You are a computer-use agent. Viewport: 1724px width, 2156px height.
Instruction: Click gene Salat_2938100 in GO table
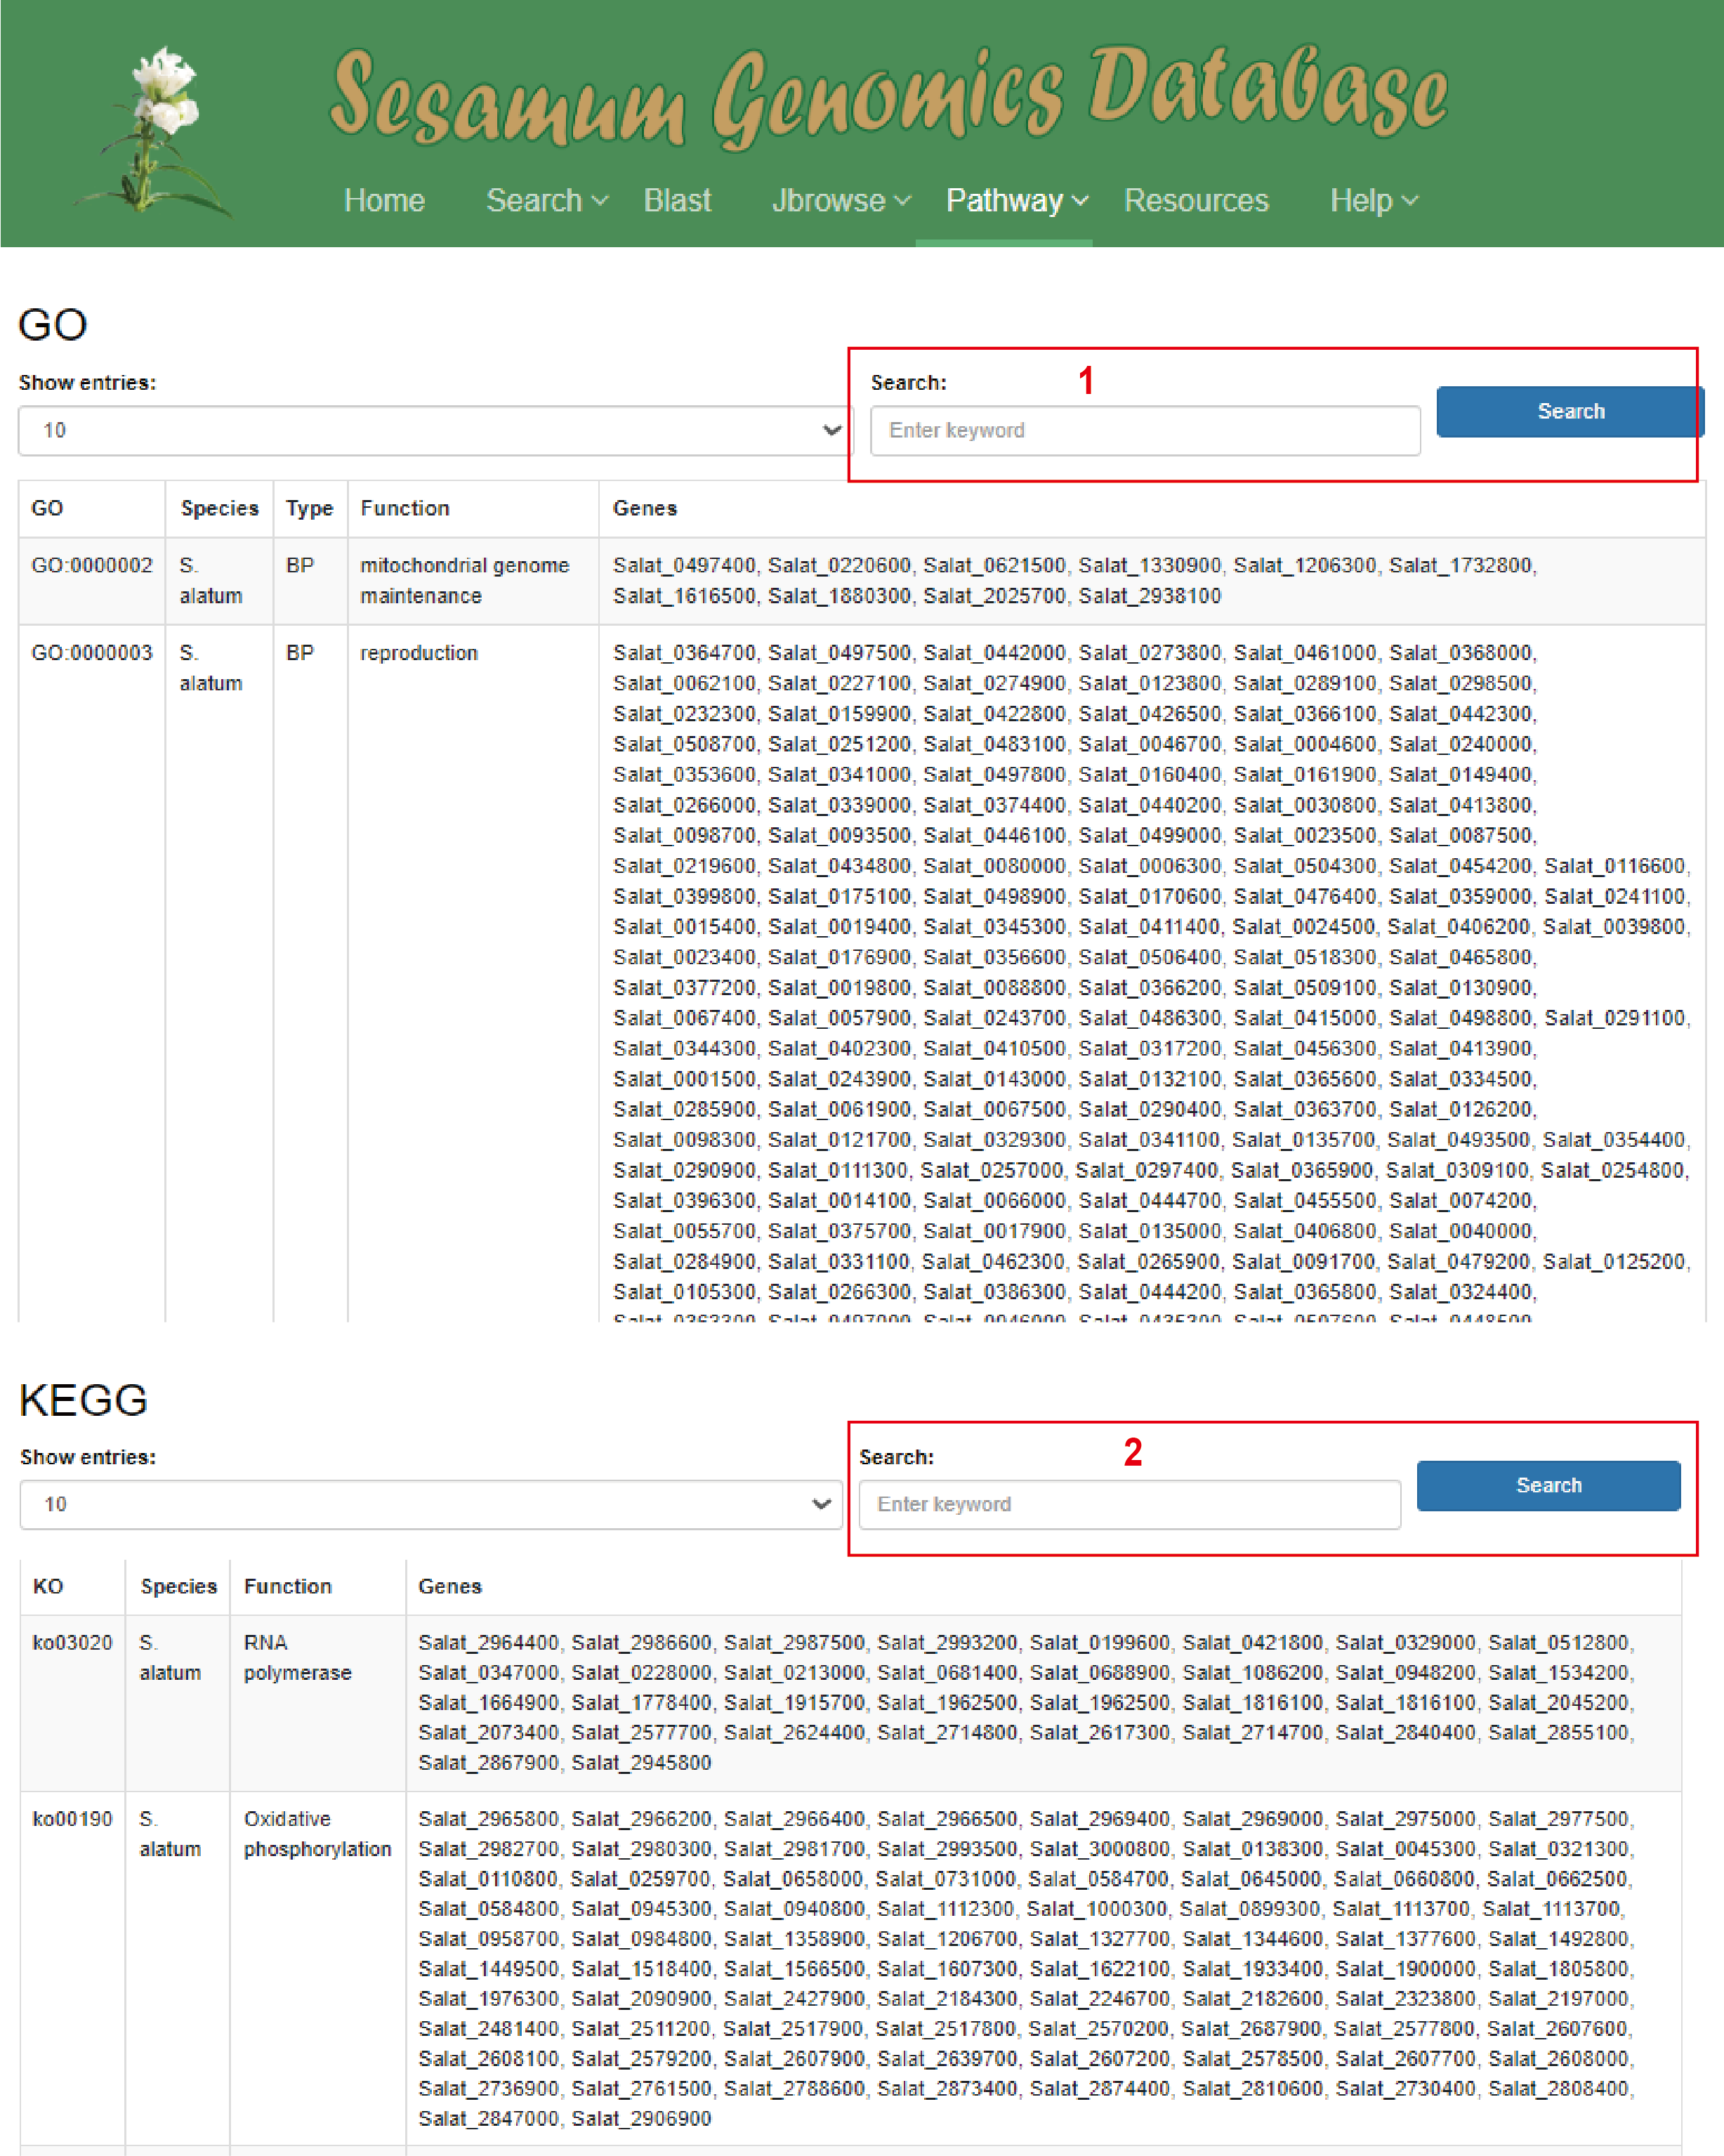coord(1150,596)
